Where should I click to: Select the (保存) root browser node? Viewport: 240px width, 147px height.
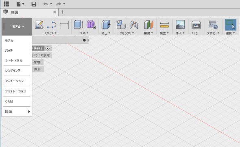click(x=38, y=48)
